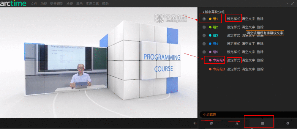The height and width of the screenshot is (129, 297).
Task: Select the 组2 radio button
Action: tap(204, 27)
